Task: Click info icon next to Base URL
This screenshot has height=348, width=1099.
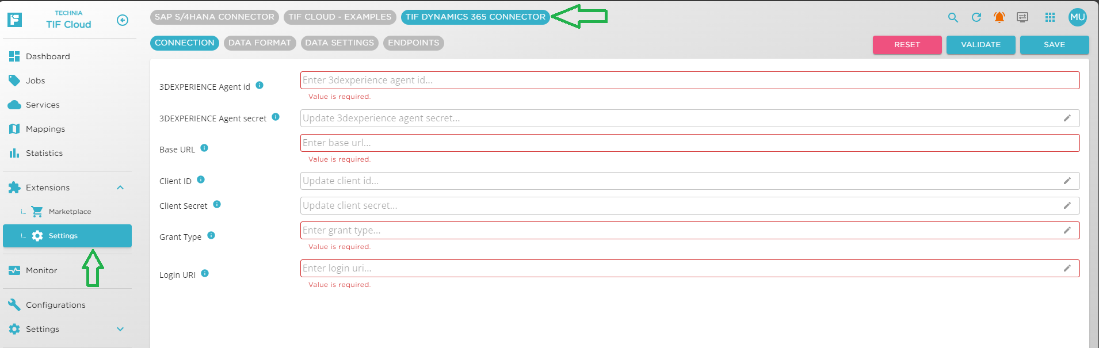Action: [204, 148]
